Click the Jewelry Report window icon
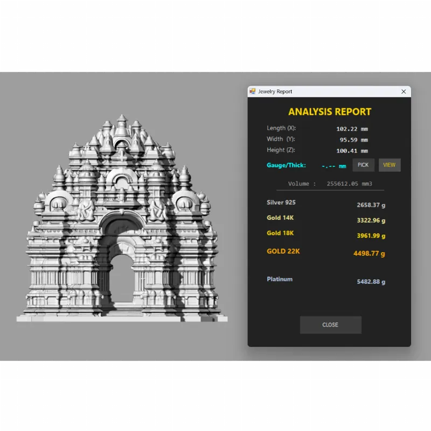Image resolution: width=431 pixels, height=431 pixels. click(x=252, y=92)
